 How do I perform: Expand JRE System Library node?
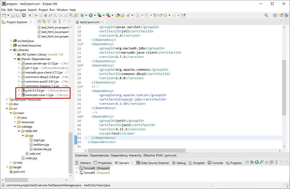coord(15,55)
